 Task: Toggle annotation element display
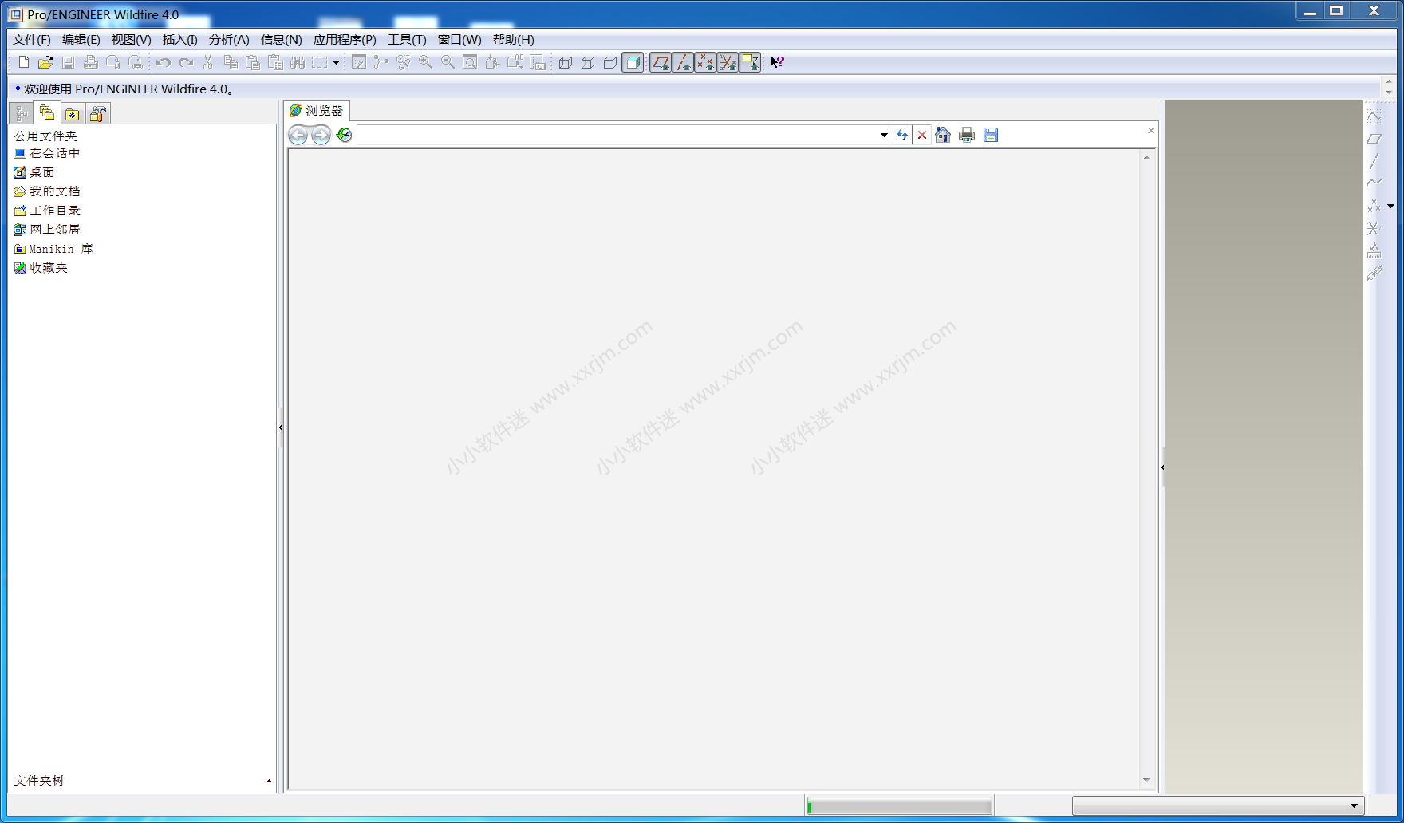[x=750, y=62]
